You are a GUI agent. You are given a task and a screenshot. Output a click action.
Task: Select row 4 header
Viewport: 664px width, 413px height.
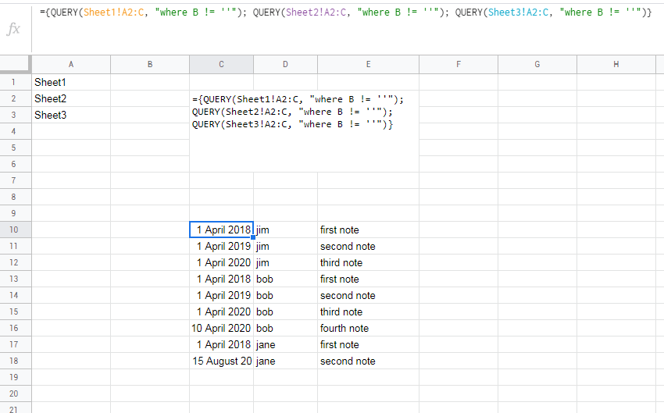(13, 131)
